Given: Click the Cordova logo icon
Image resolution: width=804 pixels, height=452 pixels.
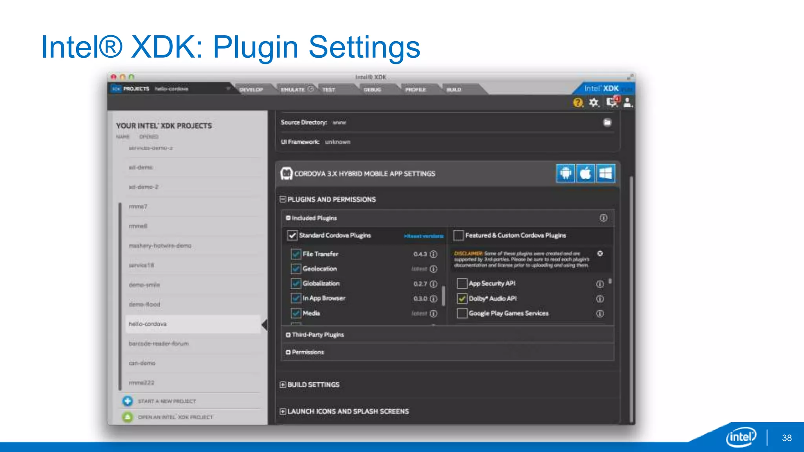Looking at the screenshot, I should 286,173.
